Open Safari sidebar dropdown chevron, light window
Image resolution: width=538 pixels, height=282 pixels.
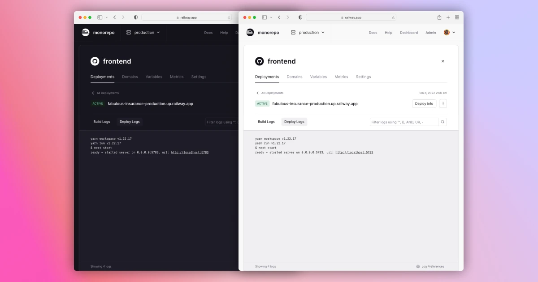tap(271, 17)
